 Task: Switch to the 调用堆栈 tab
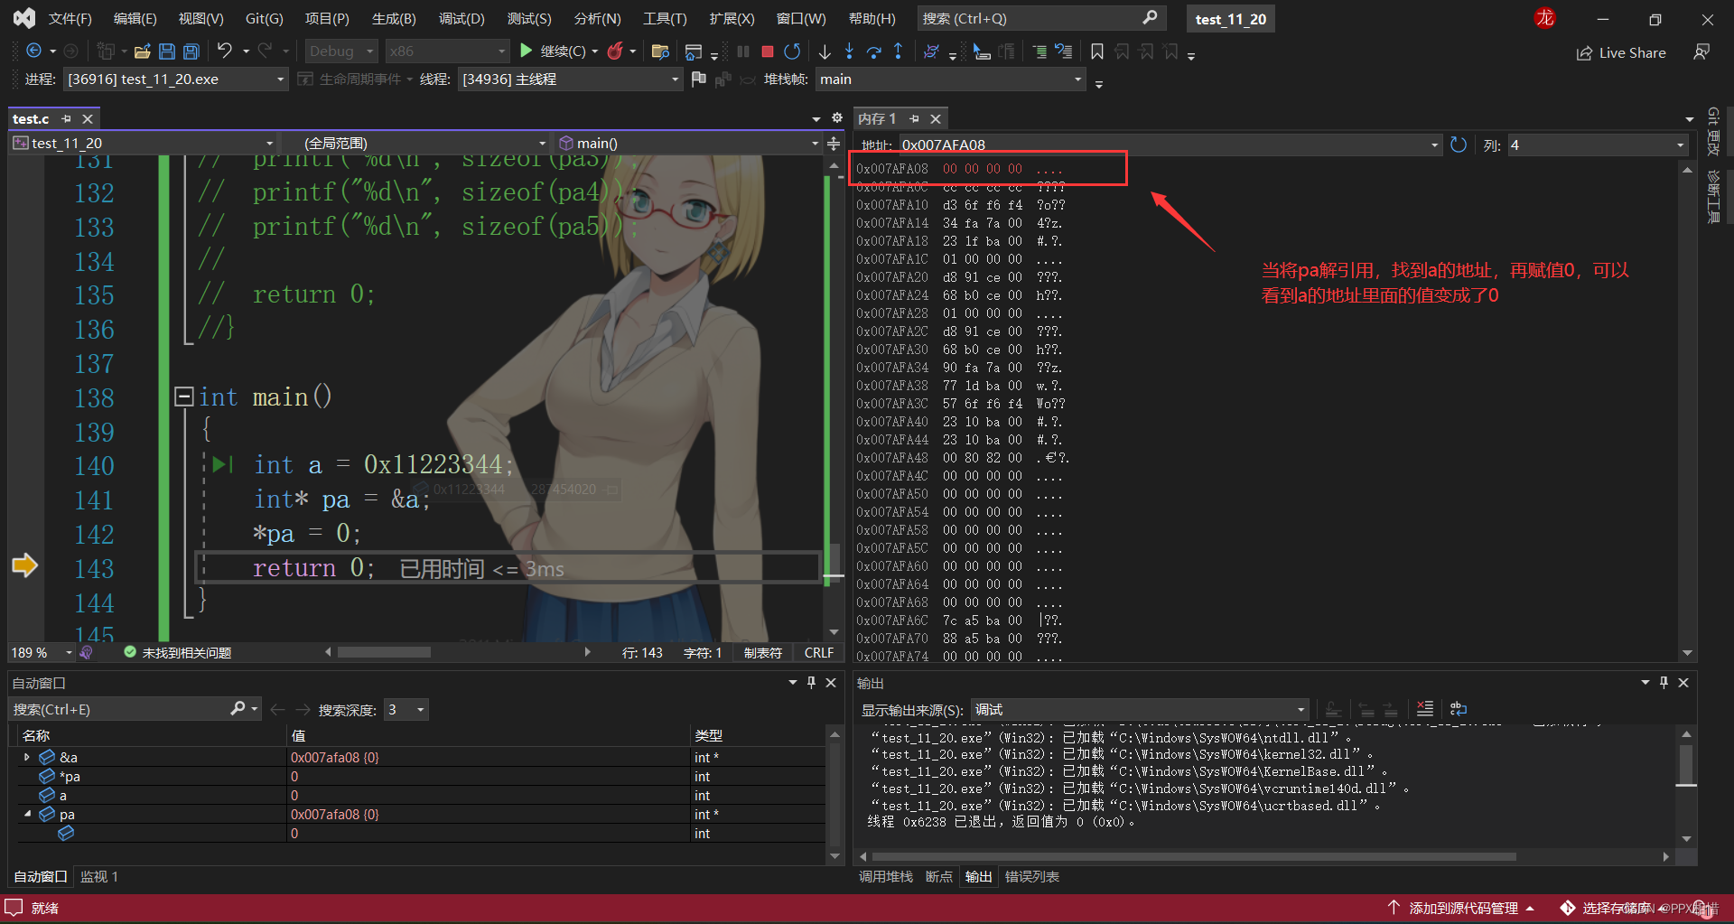click(885, 876)
